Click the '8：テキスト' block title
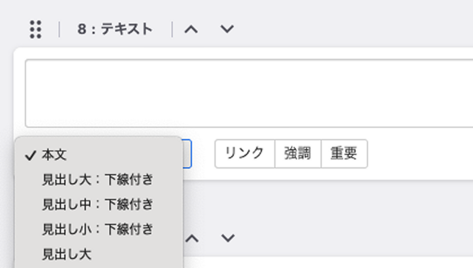 [x=115, y=29]
